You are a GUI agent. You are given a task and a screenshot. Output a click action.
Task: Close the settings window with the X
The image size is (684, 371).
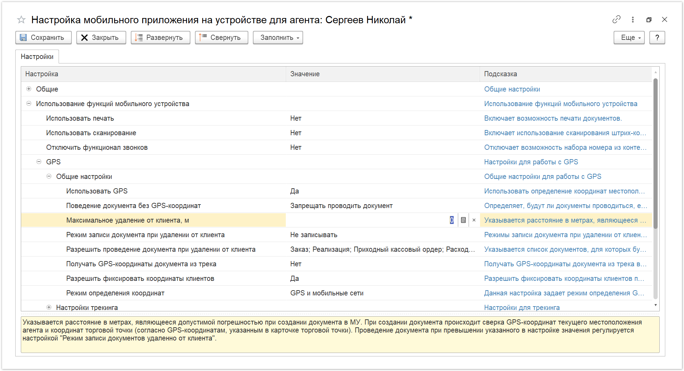[665, 19]
